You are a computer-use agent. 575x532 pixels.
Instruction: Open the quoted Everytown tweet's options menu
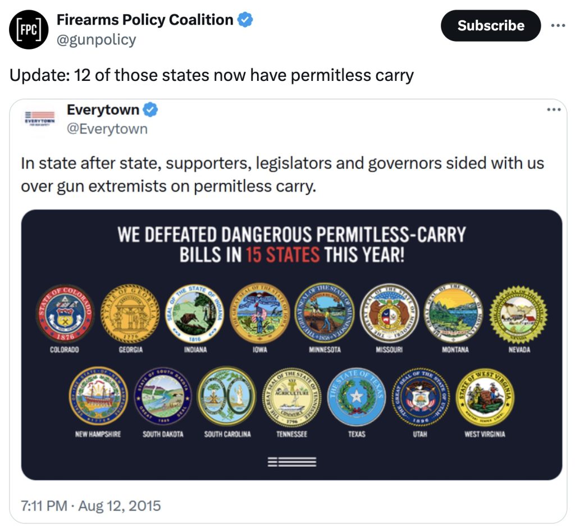point(554,110)
